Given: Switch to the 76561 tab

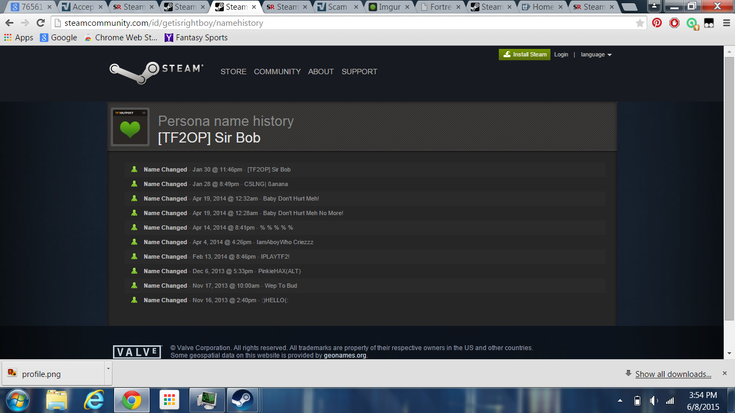Looking at the screenshot, I should point(32,7).
